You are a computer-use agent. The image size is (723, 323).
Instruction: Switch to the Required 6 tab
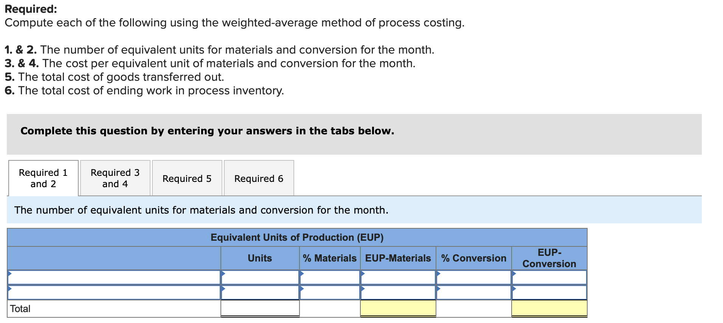259,178
